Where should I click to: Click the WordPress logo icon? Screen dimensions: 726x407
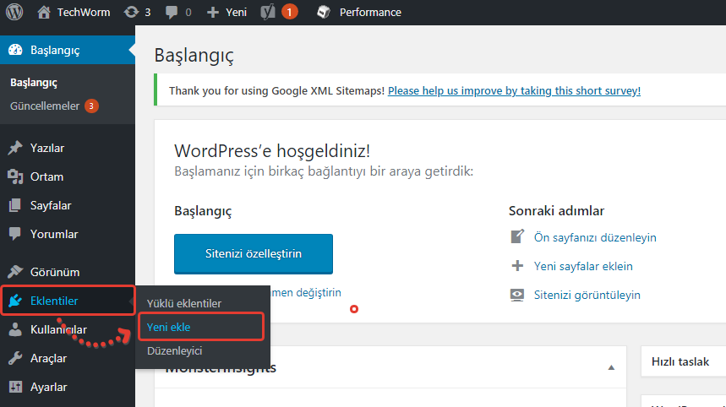[x=14, y=13]
